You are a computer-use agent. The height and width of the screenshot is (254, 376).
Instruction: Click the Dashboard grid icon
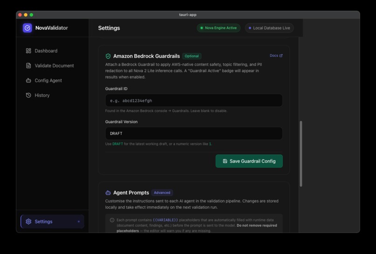(28, 51)
